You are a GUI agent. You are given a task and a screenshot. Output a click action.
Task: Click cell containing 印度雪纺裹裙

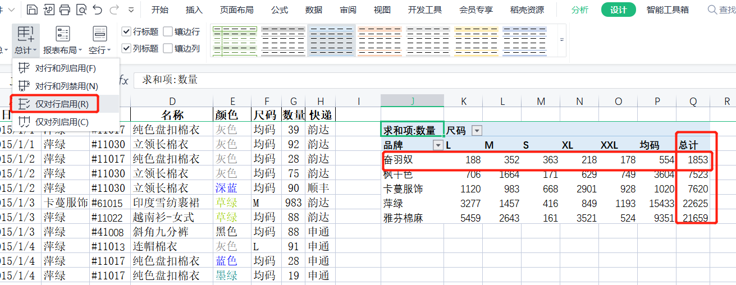click(x=172, y=203)
